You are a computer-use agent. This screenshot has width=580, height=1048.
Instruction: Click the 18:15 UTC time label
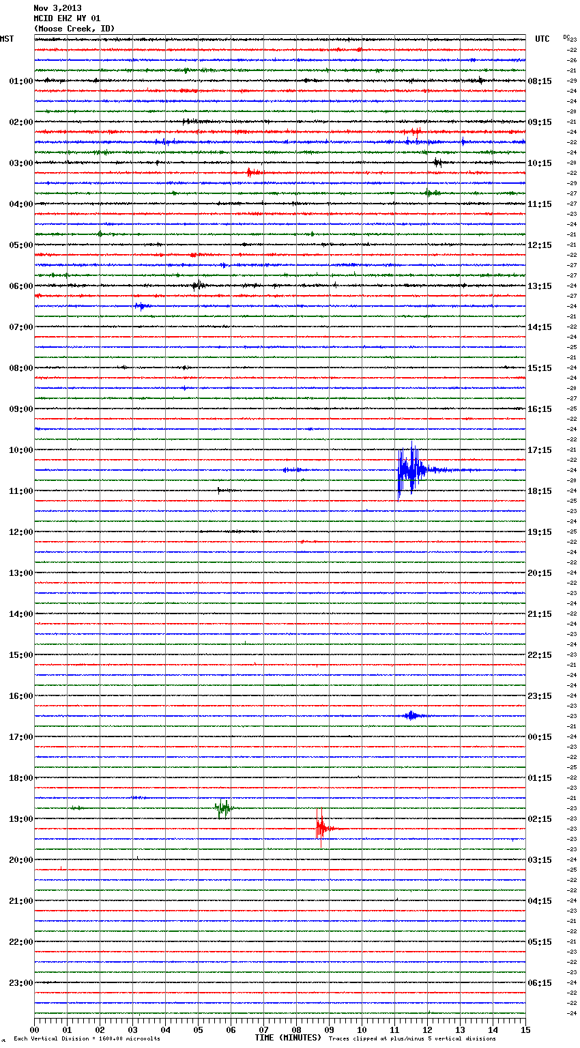tap(540, 491)
